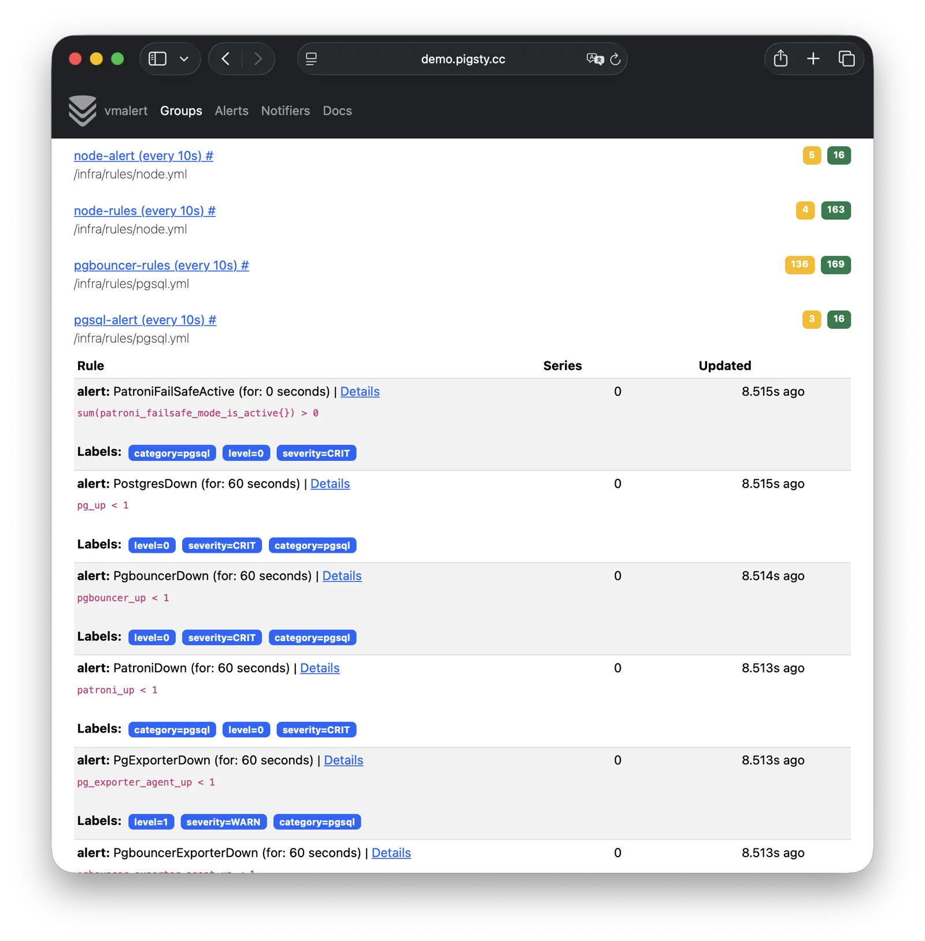Click the vmalert logo icon
This screenshot has width=925, height=941.
[x=82, y=110]
